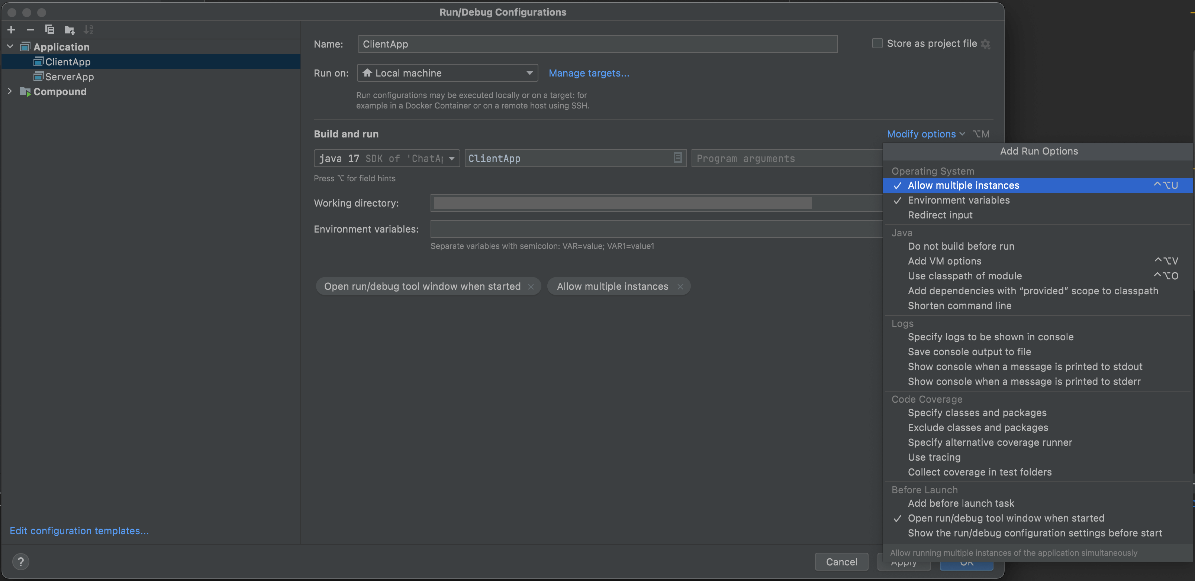Add a new run configuration

tap(11, 30)
